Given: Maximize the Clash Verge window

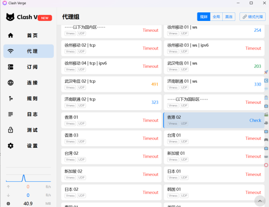Looking at the screenshot, I should point(251,3).
